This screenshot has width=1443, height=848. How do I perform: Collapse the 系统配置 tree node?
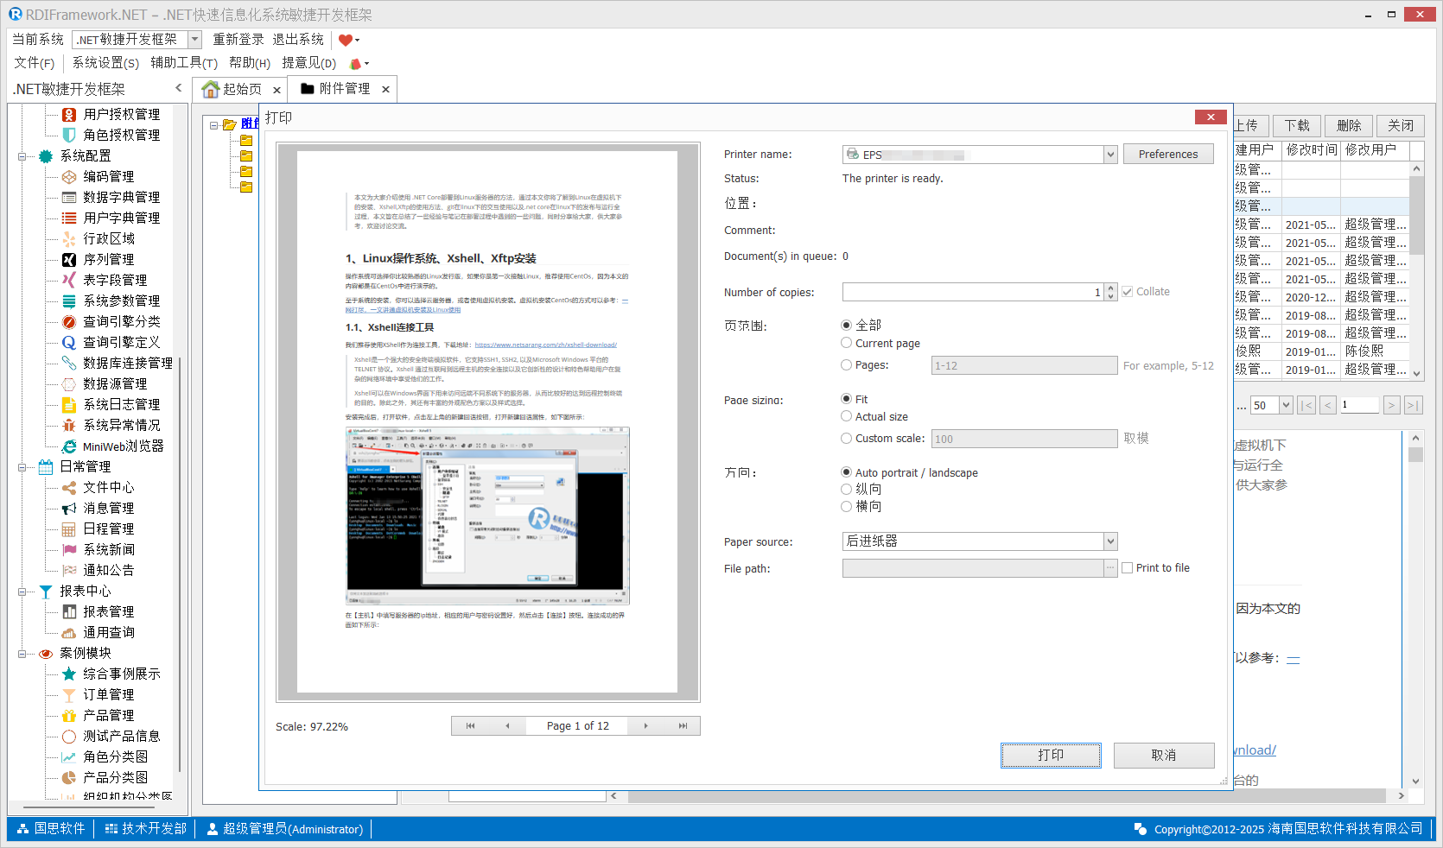(22, 156)
